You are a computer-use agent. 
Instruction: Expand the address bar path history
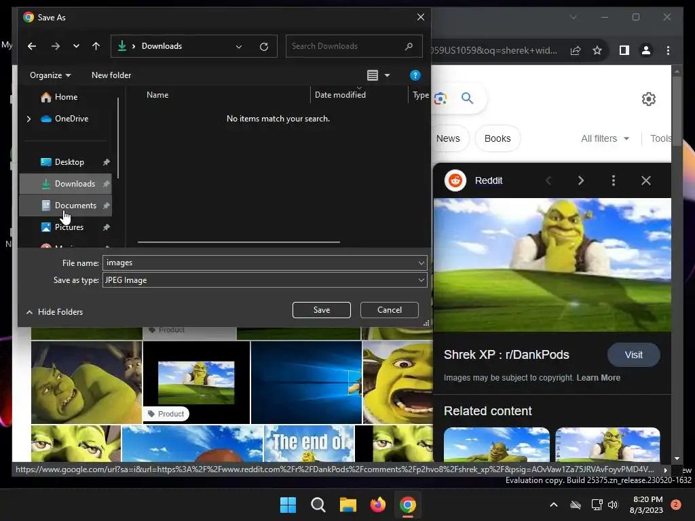(239, 47)
